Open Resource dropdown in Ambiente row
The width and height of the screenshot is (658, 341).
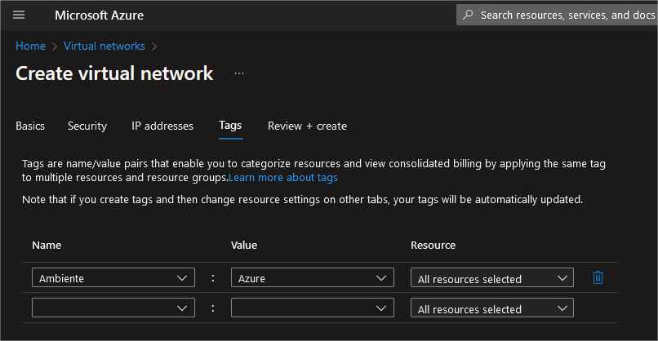click(x=492, y=277)
